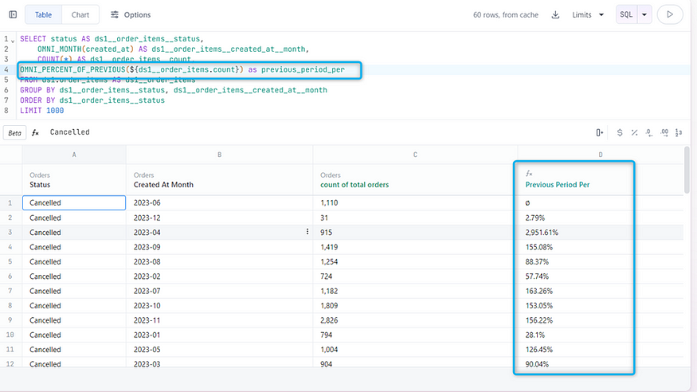Decrease decimal places
The width and height of the screenshot is (697, 392).
coord(649,132)
